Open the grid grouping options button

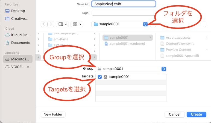click(77, 24)
